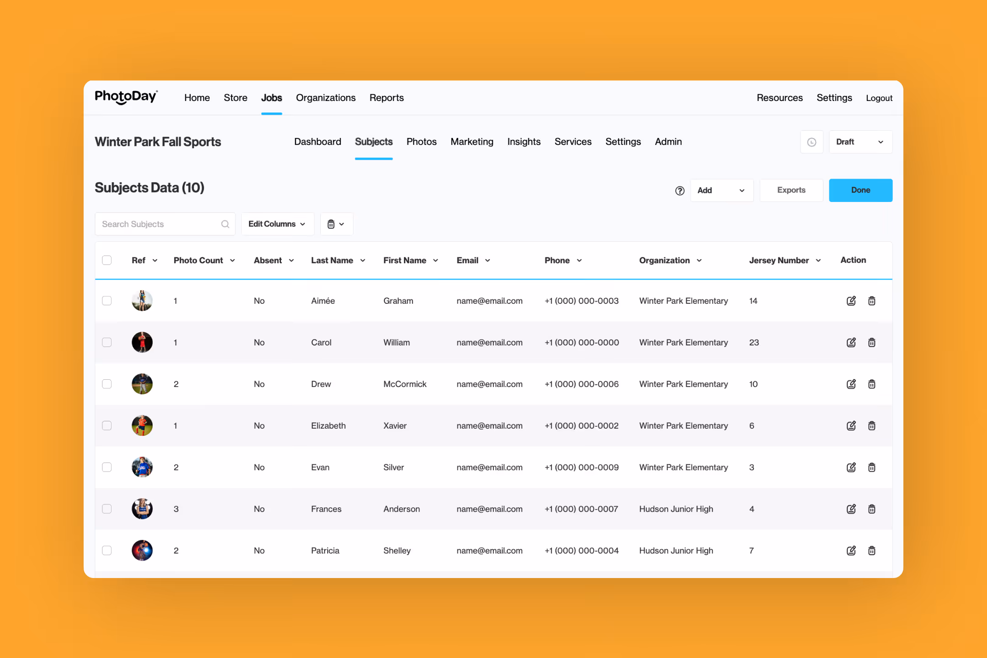Open the help question mark icon
Viewport: 987px width, 658px height.
click(x=679, y=191)
